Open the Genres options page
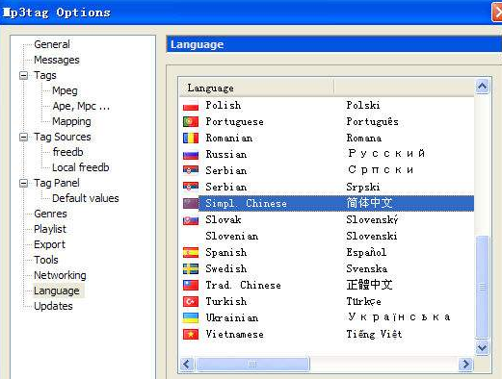 pos(50,214)
